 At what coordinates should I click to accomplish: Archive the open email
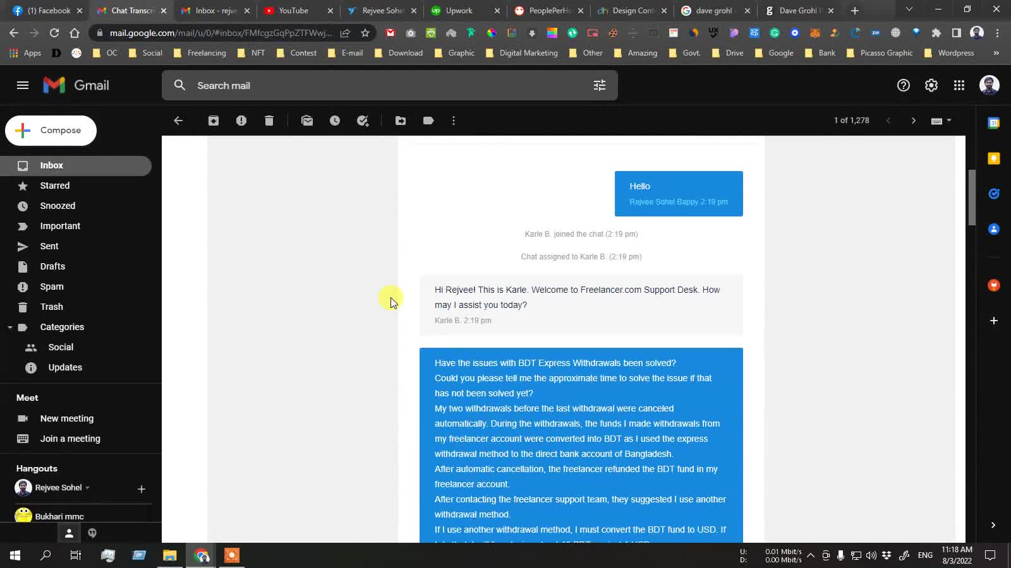(214, 121)
